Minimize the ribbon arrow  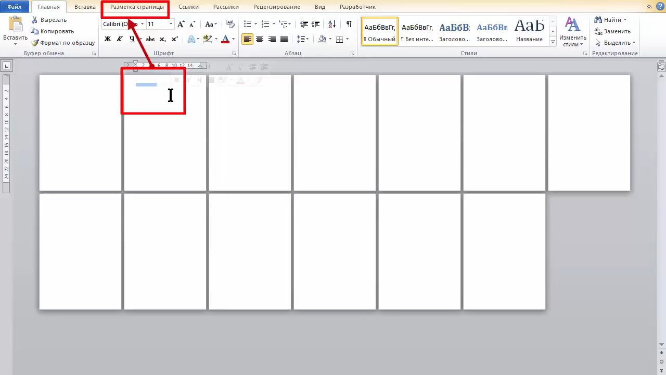tap(649, 7)
